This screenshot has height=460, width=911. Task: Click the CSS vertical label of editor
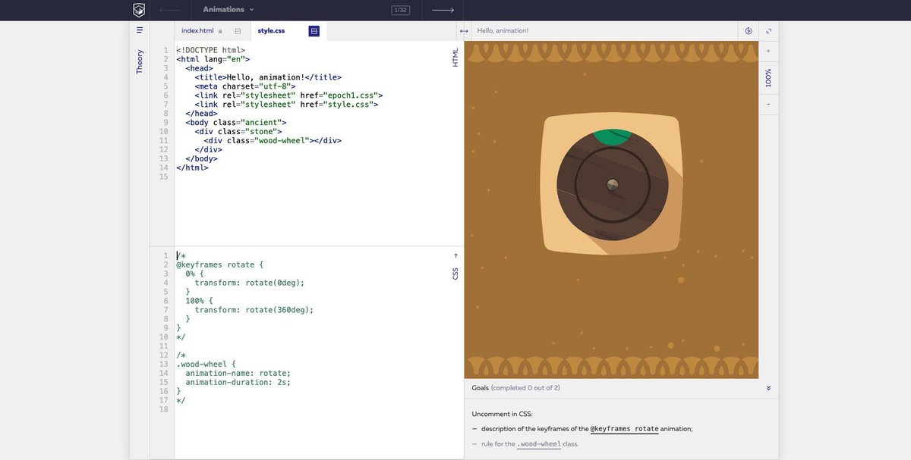[x=455, y=273]
